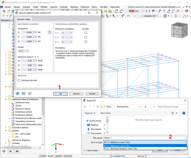
Task: Collapse the Zatěžovací stavy & kombinace folder
Action: click(x=6, y=99)
